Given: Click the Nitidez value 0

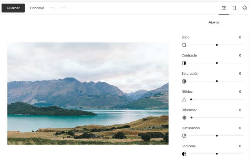Looking at the screenshot, I should [240, 92].
